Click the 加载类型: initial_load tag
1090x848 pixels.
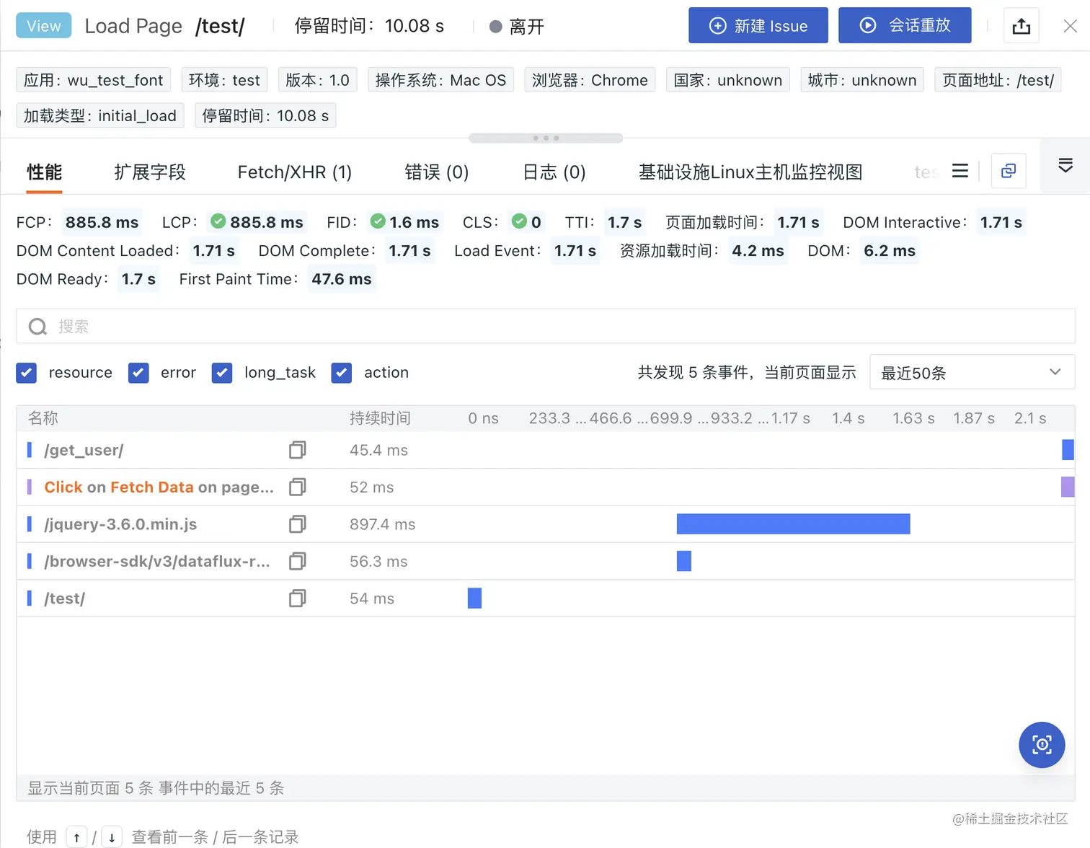tap(100, 115)
